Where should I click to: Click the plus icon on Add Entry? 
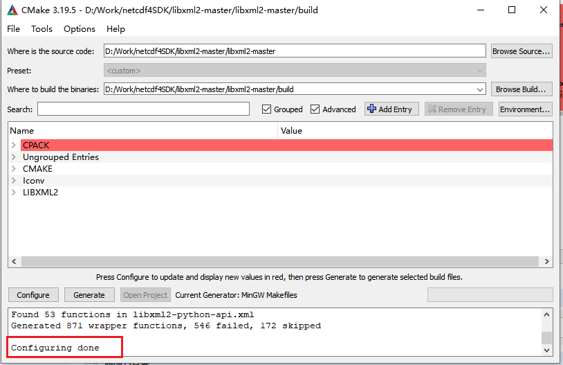click(371, 109)
